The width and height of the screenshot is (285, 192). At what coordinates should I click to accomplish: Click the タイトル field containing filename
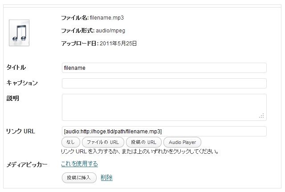(x=164, y=68)
